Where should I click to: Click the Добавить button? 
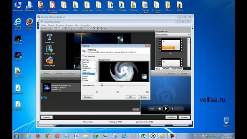pos(47,73)
